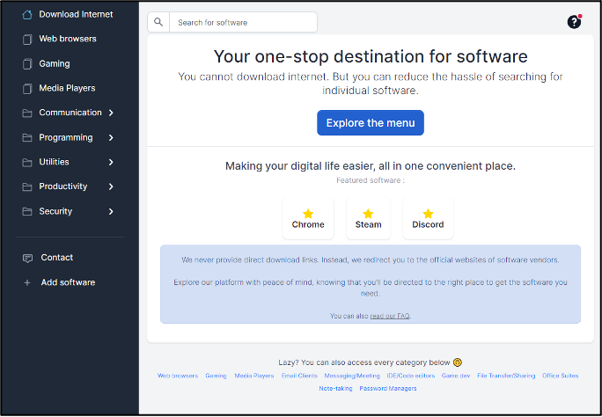Select the featured Steam card
602x417 pixels.
[368, 219]
